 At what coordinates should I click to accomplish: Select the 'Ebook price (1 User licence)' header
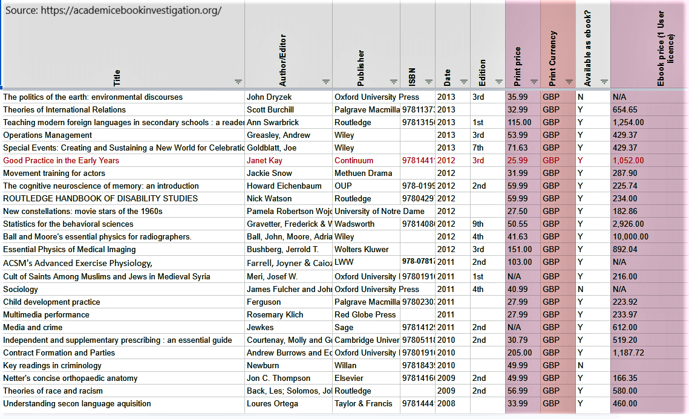pyautogui.click(x=665, y=48)
